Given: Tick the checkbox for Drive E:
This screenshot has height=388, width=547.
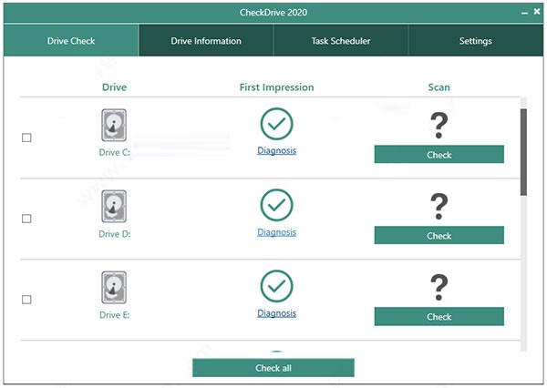Looking at the screenshot, I should click(x=26, y=300).
